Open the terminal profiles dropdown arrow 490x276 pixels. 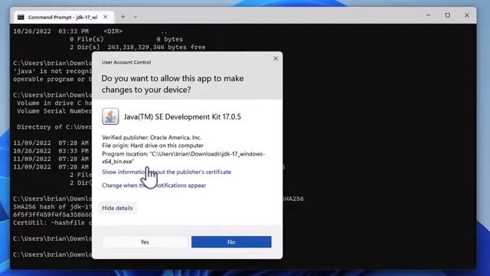click(x=136, y=17)
